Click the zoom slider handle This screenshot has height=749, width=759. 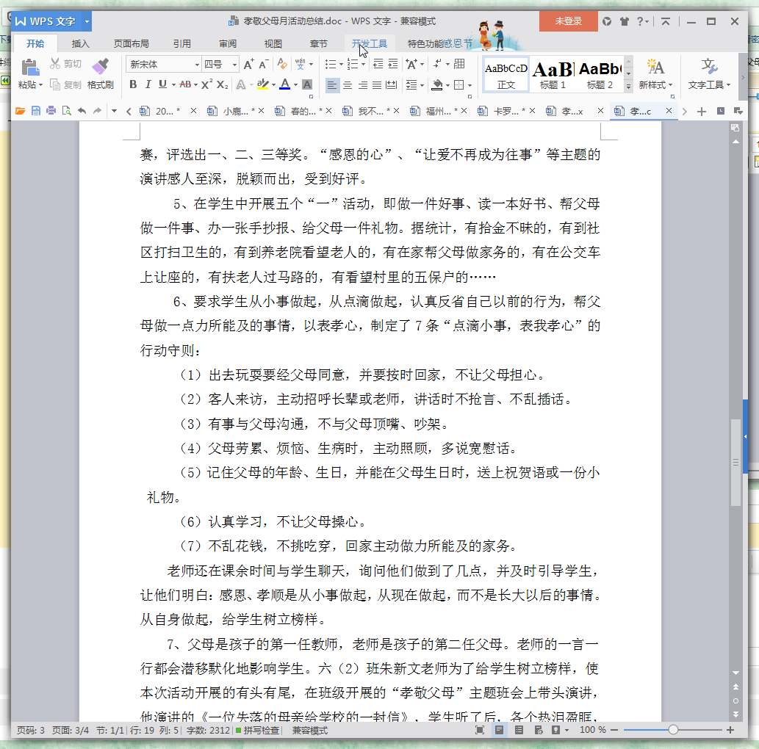(673, 730)
